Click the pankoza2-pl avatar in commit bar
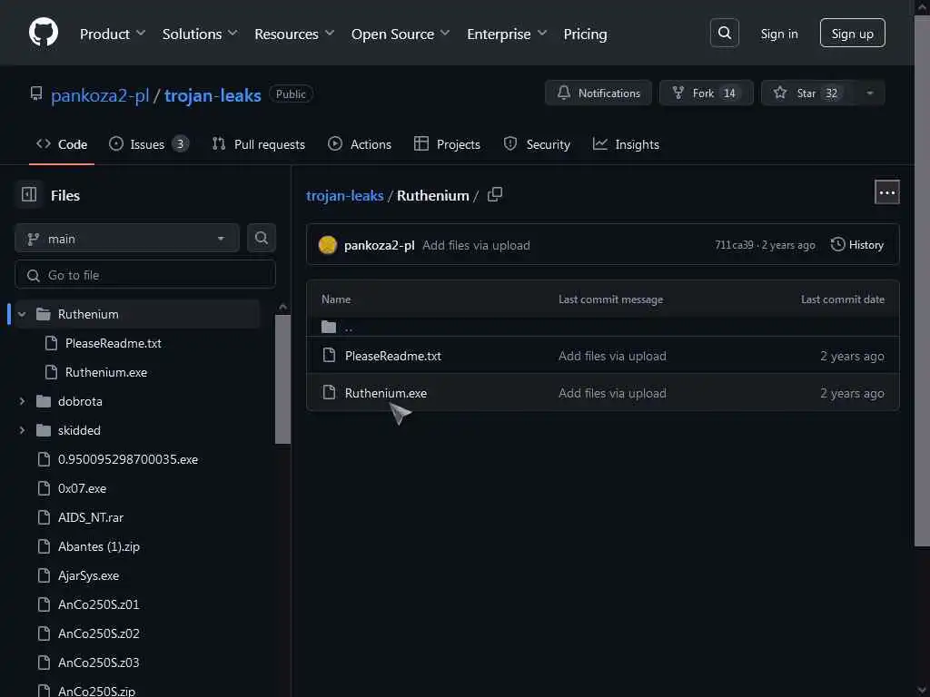The width and height of the screenshot is (930, 697). pyautogui.click(x=327, y=245)
